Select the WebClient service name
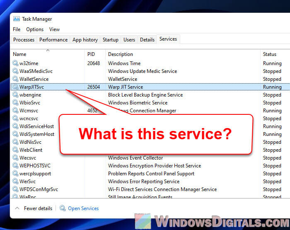Viewport: 290px width, 230px height. tap(31, 150)
